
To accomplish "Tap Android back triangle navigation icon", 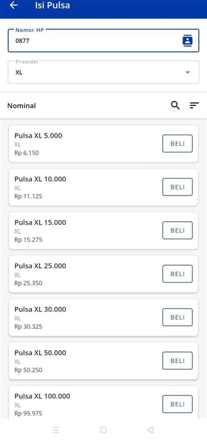I will [x=150, y=430].
